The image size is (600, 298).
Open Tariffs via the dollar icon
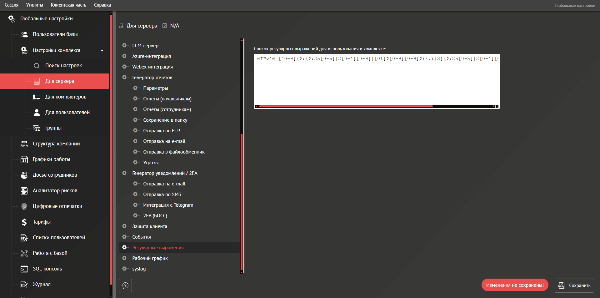pos(24,222)
